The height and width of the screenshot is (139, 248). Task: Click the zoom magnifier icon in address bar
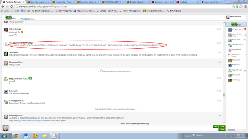pos(233,7)
